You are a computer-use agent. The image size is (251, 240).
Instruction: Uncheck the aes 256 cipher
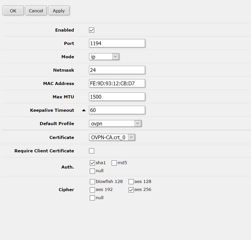click(131, 190)
